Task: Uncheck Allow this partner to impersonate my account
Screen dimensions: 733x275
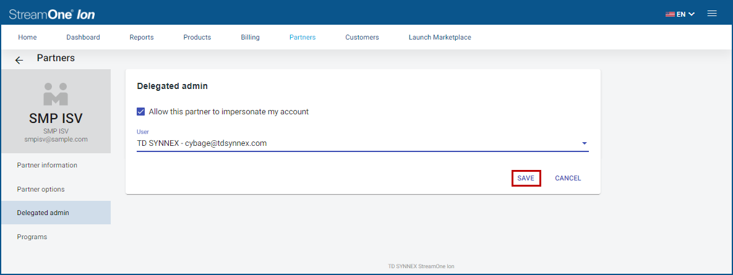Action: (x=140, y=112)
